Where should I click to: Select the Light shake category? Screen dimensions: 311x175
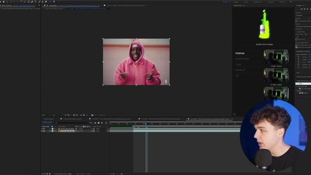click(x=239, y=64)
